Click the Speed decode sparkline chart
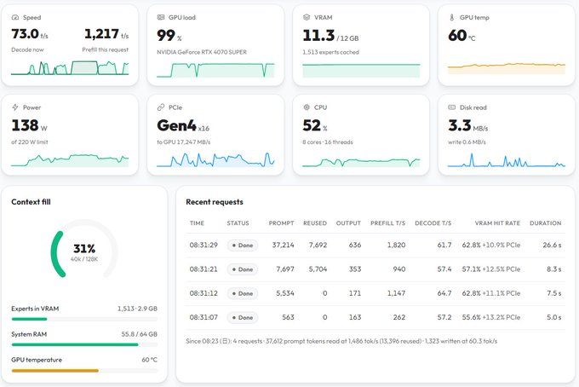 click(x=70, y=68)
